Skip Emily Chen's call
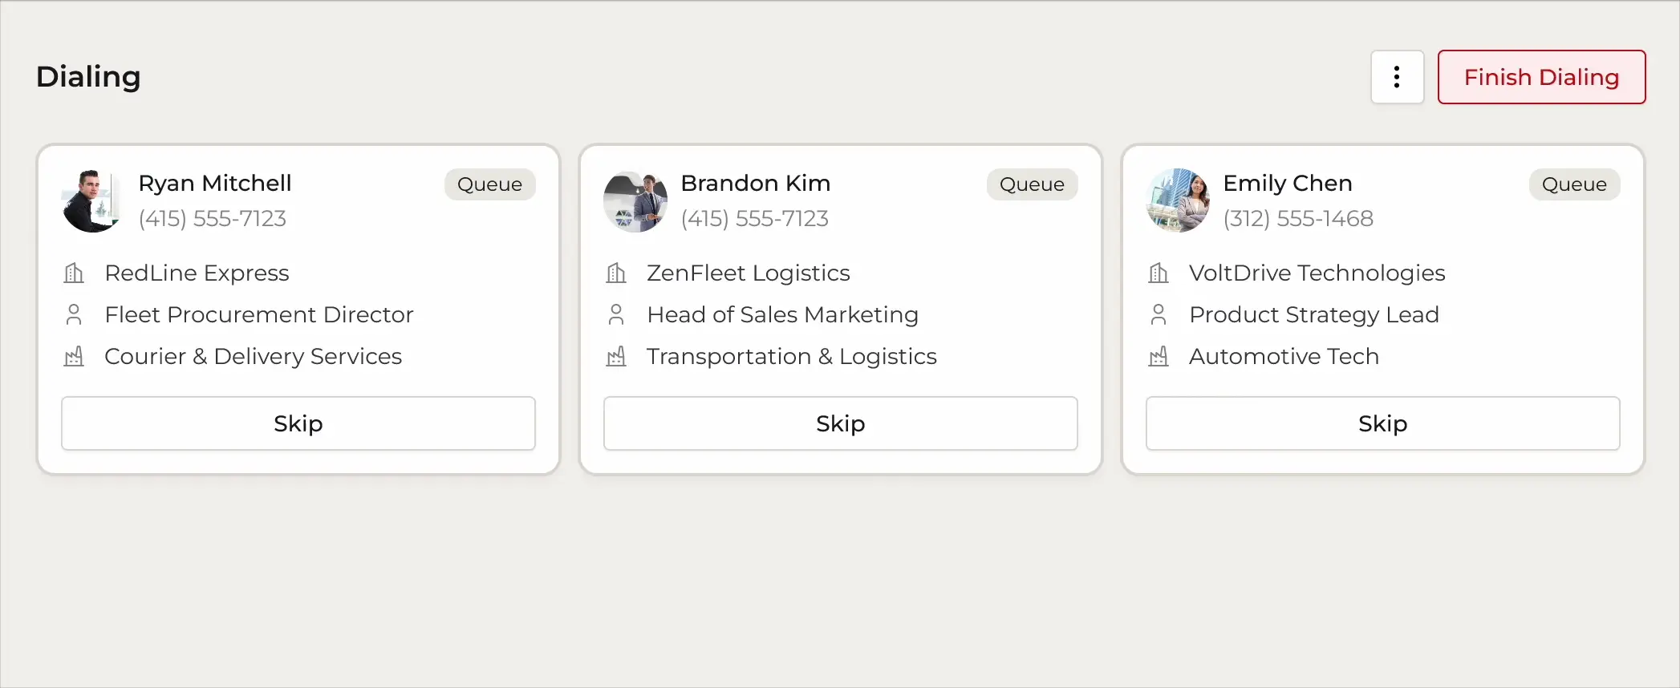 point(1383,423)
